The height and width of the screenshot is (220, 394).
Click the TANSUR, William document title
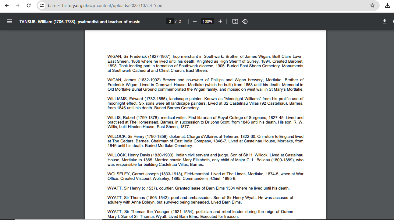click(80, 22)
